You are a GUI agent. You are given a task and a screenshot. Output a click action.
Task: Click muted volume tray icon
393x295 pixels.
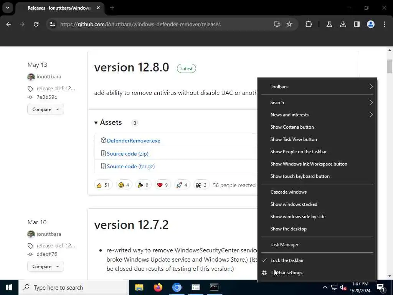coord(343,287)
